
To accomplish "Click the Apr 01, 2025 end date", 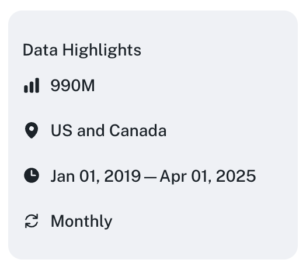I will (x=208, y=176).
